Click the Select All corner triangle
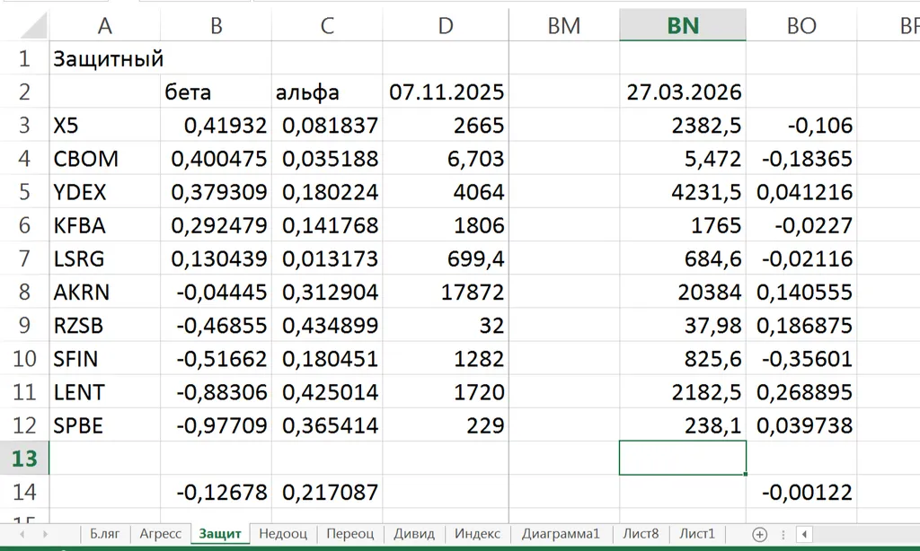920x551 pixels. (34, 25)
